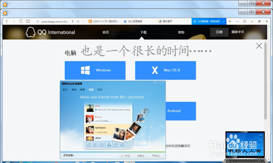
Task: Click the go arrow beside the address bar
Action: pos(83,21)
